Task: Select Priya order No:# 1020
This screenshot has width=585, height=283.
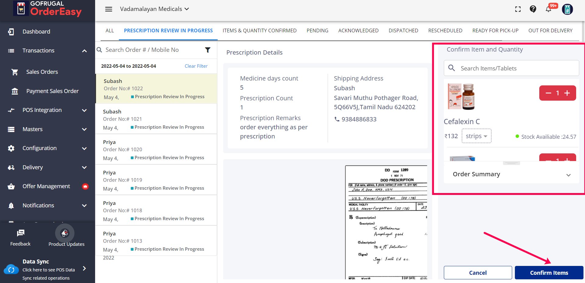Action: pyautogui.click(x=156, y=150)
